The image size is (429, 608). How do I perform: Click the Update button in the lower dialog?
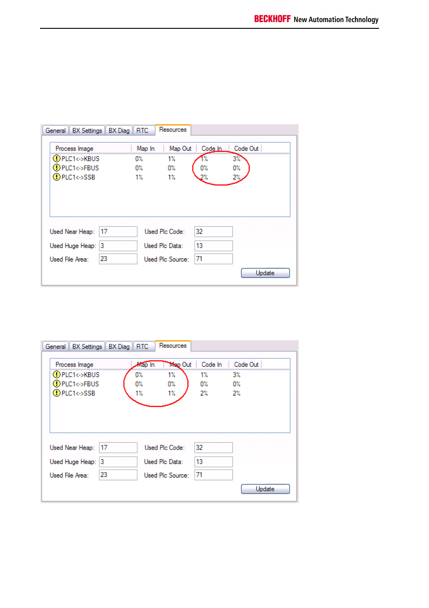point(265,489)
